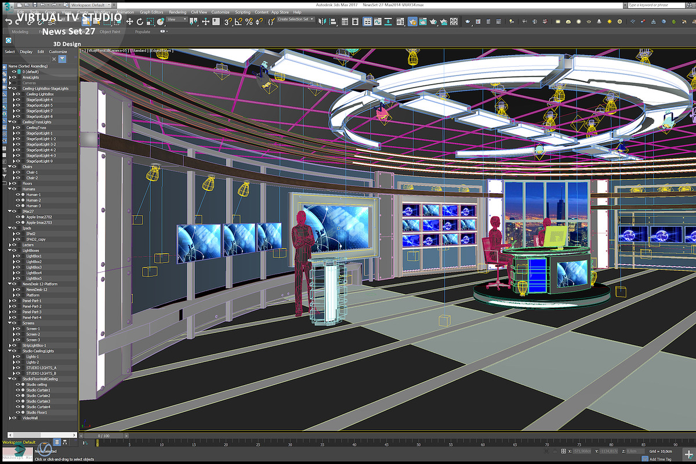Click the X coordinate input field
The width and height of the screenshot is (696, 464).
tap(582, 451)
